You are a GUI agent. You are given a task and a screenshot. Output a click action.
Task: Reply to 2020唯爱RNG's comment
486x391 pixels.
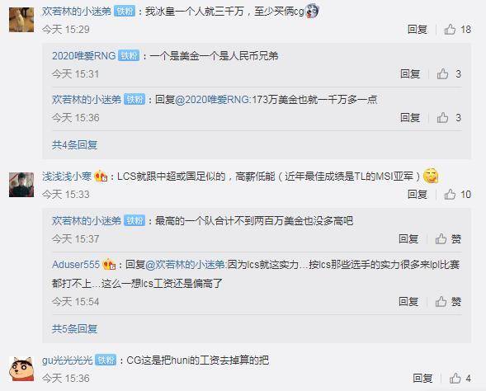410,73
